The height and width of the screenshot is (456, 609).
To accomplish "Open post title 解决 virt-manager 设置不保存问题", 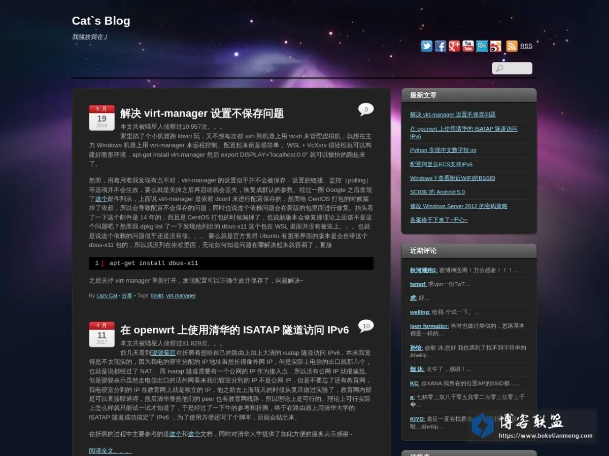I will coord(202,113).
